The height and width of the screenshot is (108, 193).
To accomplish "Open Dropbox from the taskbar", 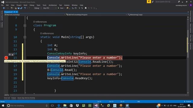I will click(77, 105).
